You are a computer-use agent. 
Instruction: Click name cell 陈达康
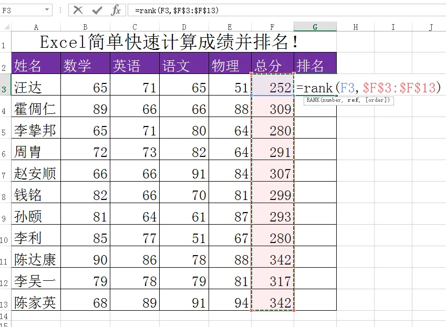pyautogui.click(x=36, y=257)
